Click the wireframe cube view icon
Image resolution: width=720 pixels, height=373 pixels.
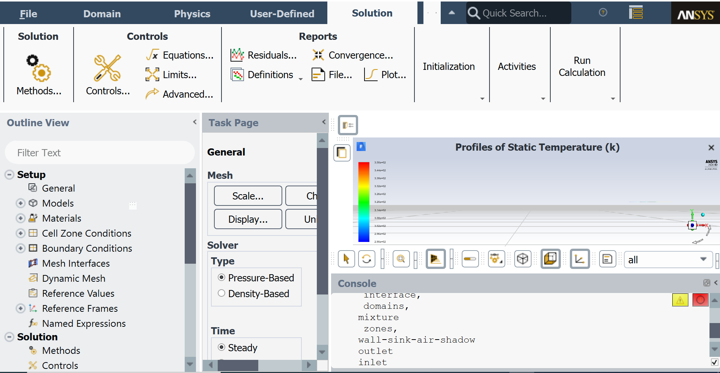tap(523, 259)
